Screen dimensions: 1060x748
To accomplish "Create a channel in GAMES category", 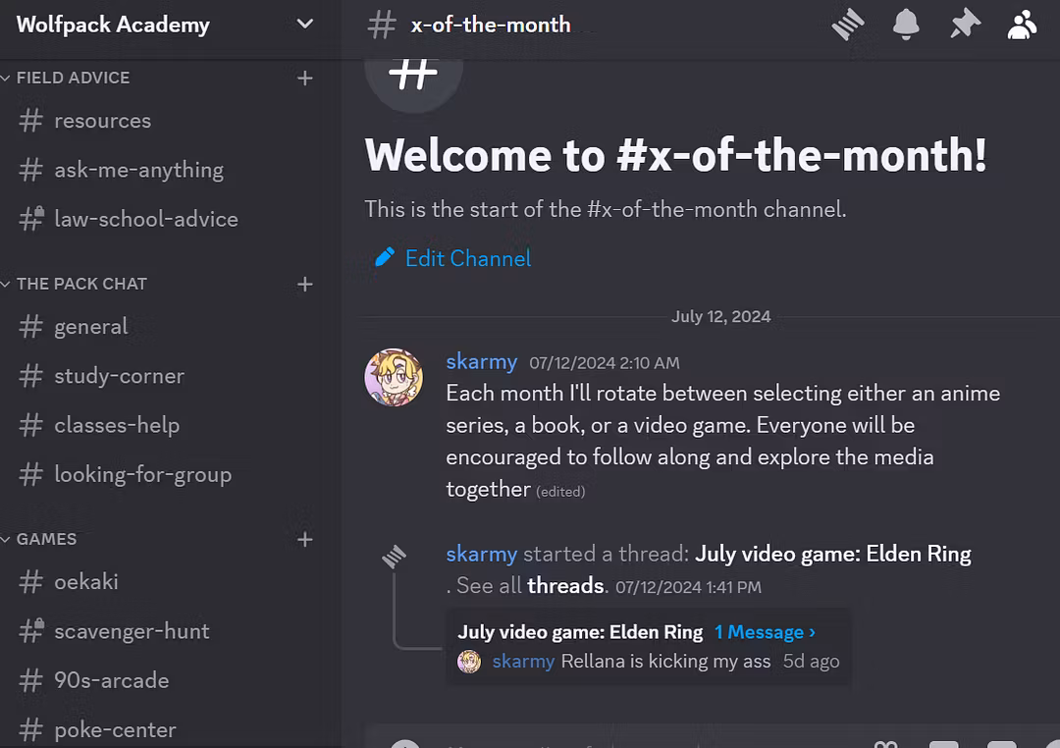I will 305,539.
